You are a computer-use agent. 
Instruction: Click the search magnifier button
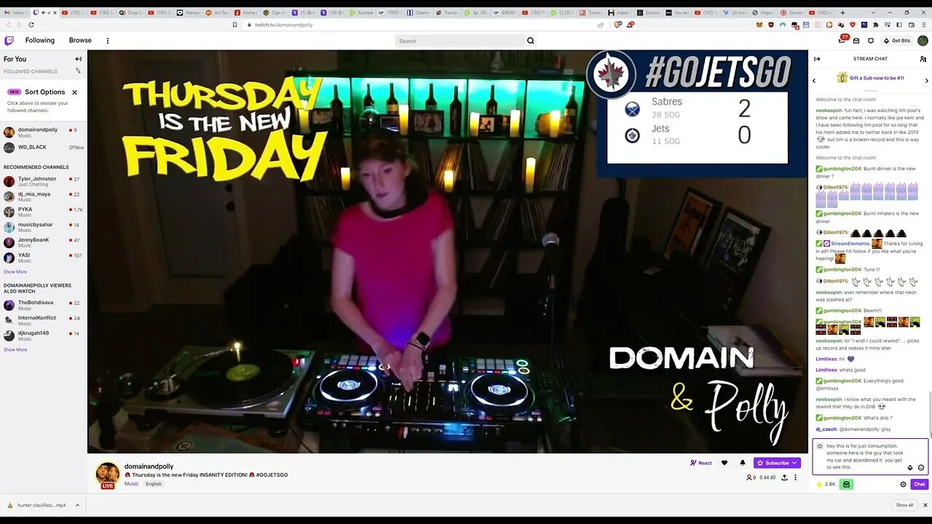[x=530, y=41]
